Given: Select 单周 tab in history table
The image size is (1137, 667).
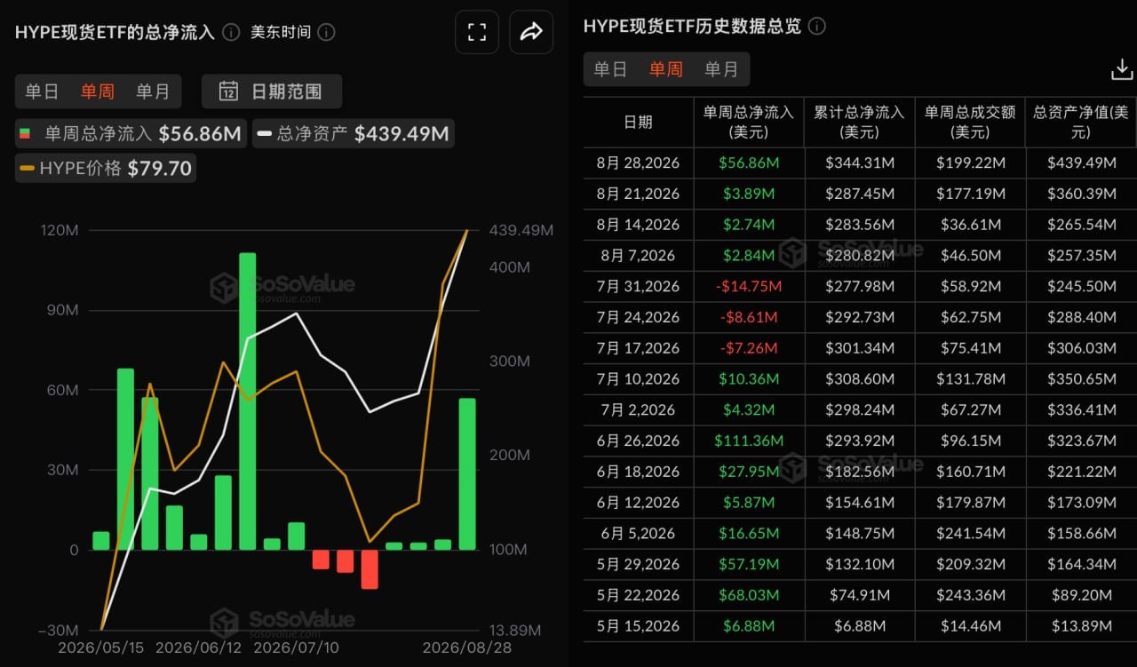Looking at the screenshot, I should point(665,69).
